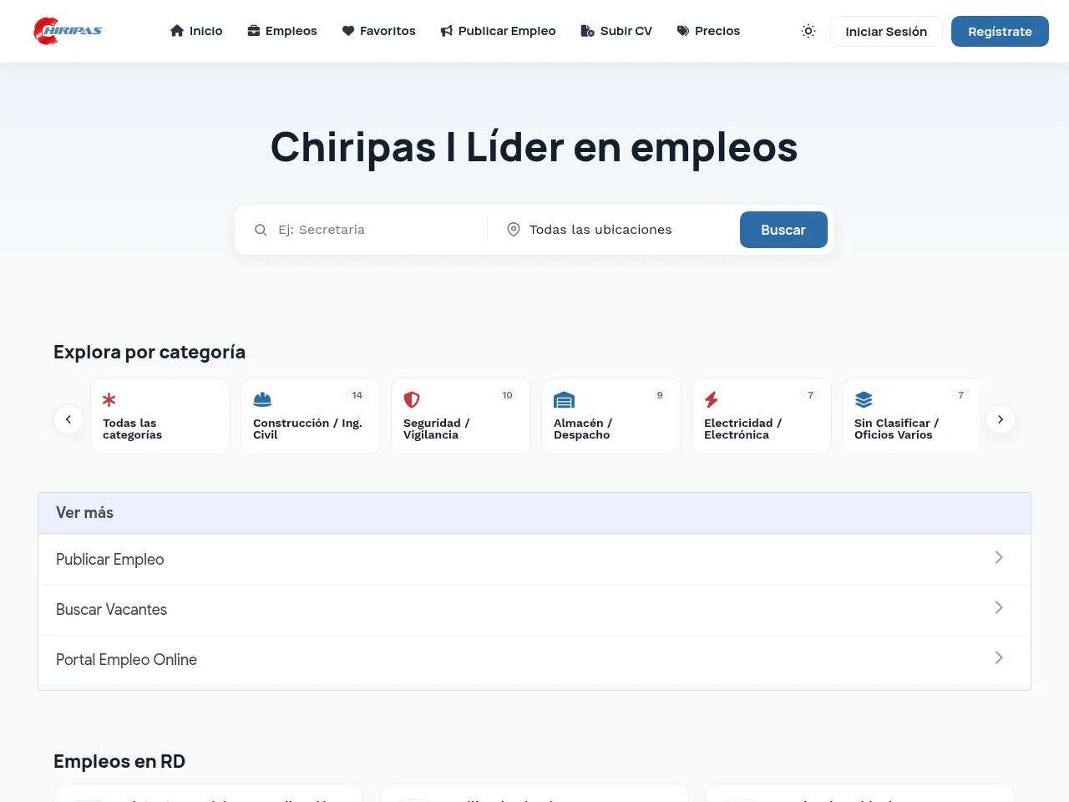Viewport: 1069px width, 802px height.
Task: Click the location pin icon
Action: pos(514,230)
